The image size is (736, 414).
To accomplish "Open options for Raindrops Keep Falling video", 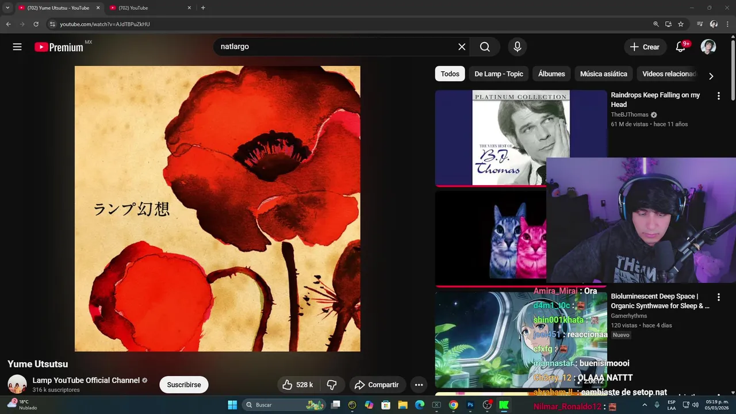I will point(718,96).
